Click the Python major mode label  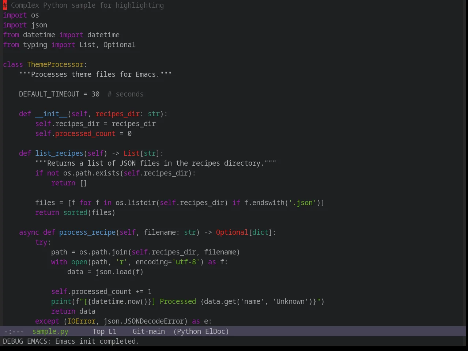point(189,331)
